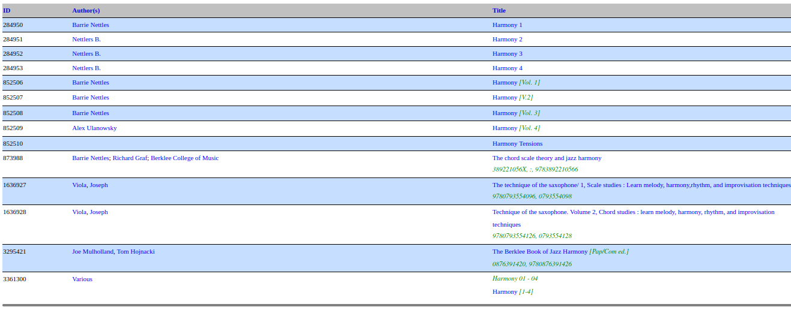Open the Harmony 3 title link
Image resolution: width=791 pixels, height=310 pixels.
[508, 53]
